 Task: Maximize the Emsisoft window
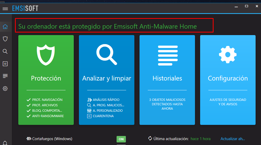(x=247, y=6)
